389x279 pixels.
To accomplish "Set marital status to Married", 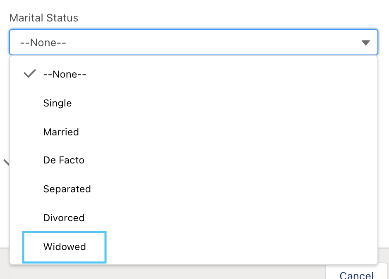I will click(61, 132).
